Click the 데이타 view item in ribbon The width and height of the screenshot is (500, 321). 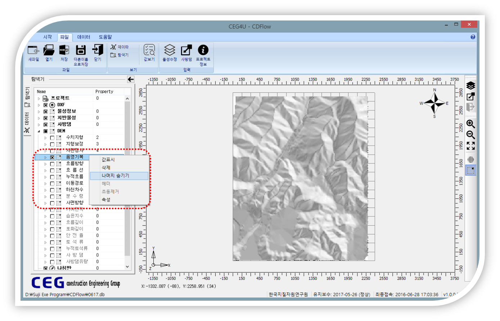(120, 47)
